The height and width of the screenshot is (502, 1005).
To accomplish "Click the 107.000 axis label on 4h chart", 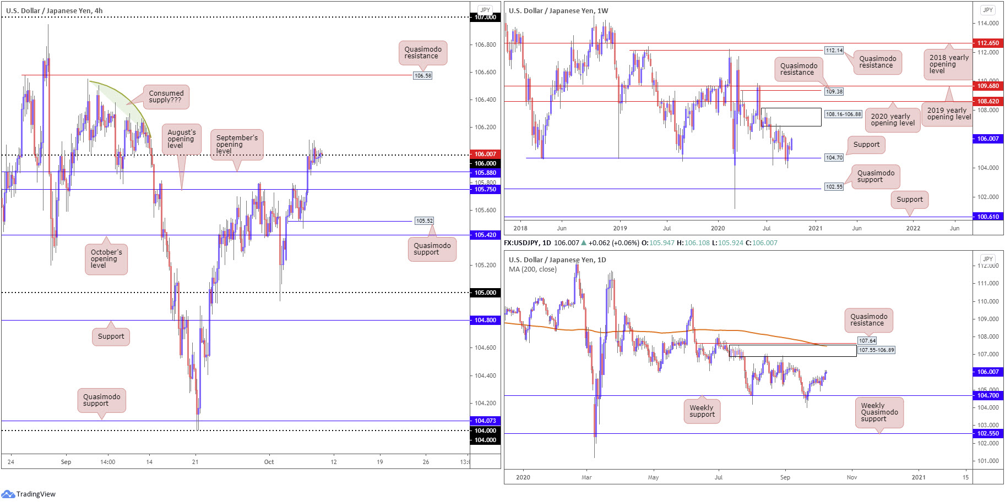I will click(x=485, y=17).
